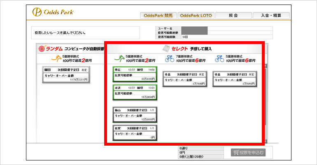317x165 pixels.
Task: Click the Odds Park logo
Action: tap(53, 12)
